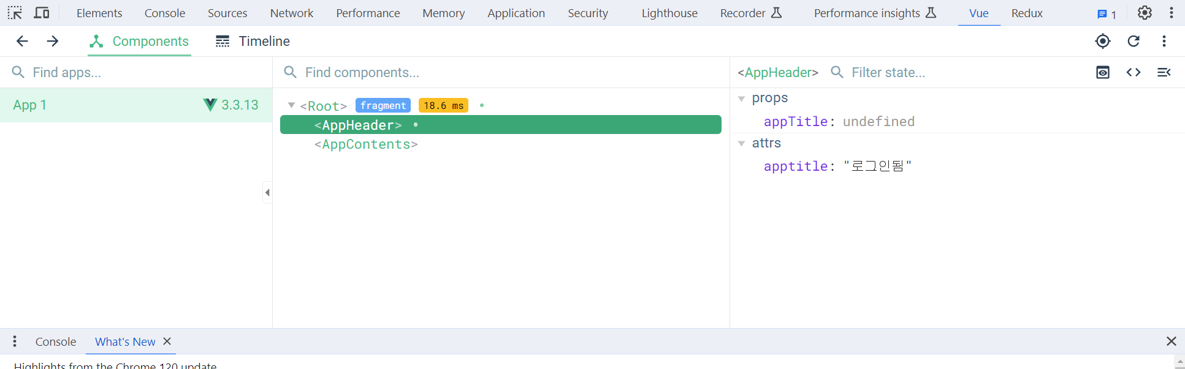The height and width of the screenshot is (369, 1185).
Task: Click the 18.6 ms render time badge
Action: tap(443, 105)
